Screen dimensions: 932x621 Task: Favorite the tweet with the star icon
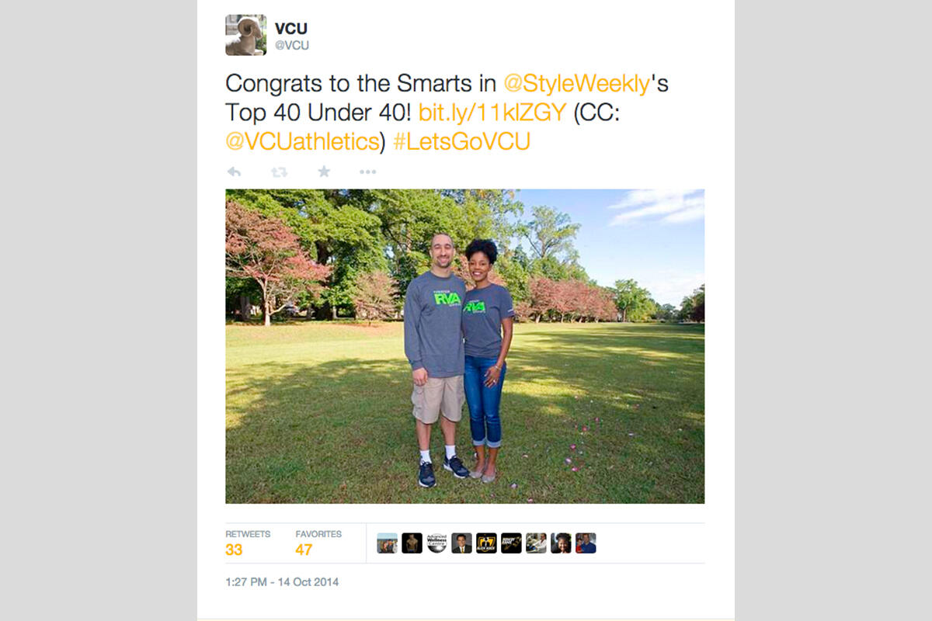pos(324,172)
